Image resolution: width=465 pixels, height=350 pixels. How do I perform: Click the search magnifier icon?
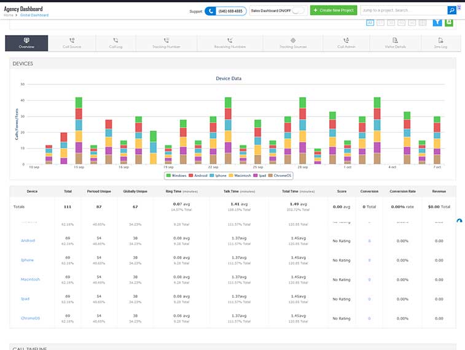pyautogui.click(x=451, y=10)
